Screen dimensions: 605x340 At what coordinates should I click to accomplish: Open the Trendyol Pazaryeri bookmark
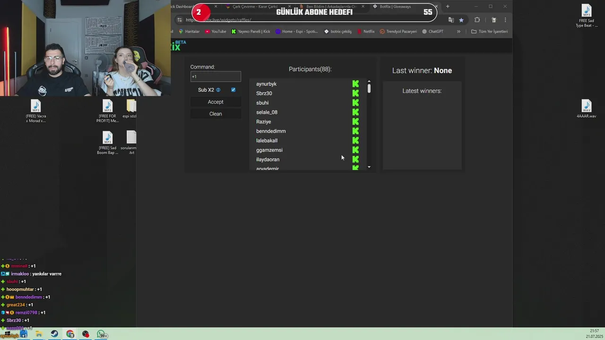click(x=398, y=32)
